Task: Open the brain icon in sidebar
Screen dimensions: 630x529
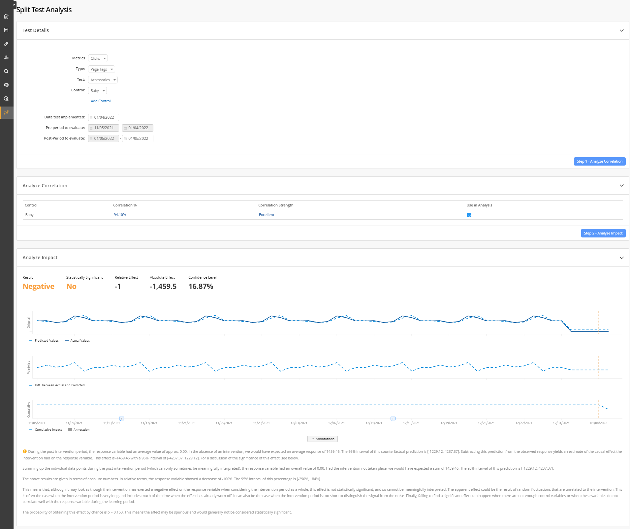Action: pyautogui.click(x=6, y=85)
